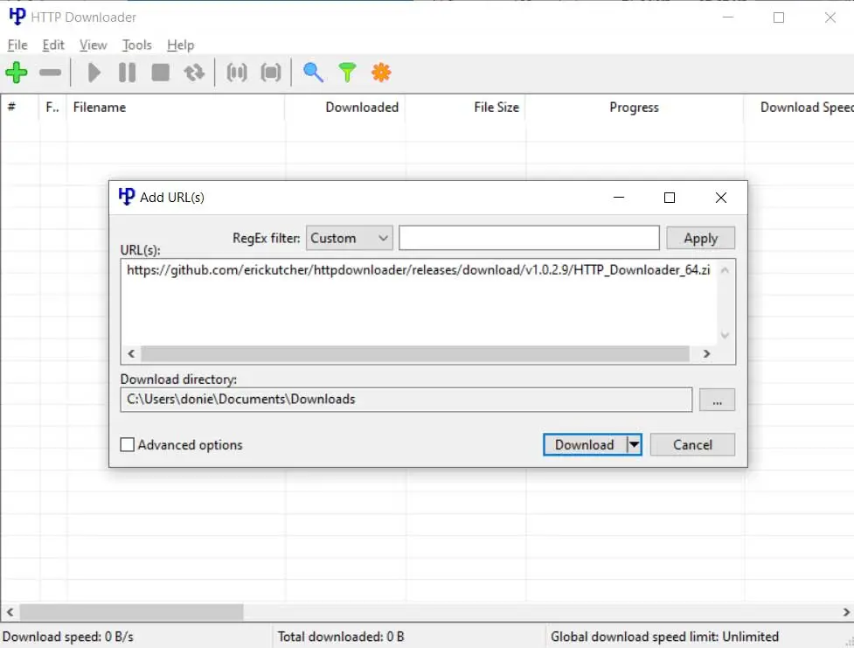Click the URL box scroll right arrow

pos(706,353)
